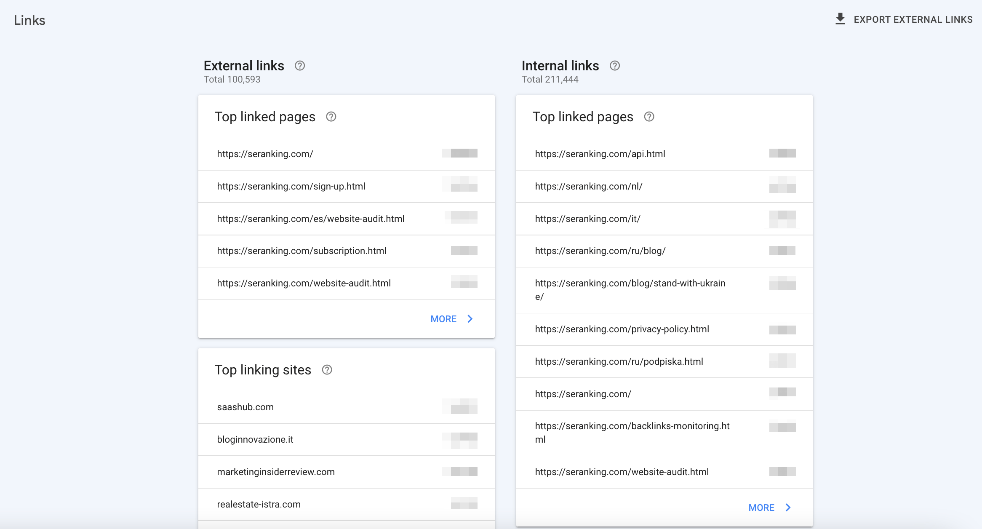This screenshot has width=982, height=529.
Task: Click help icon for External Top linked pages
Action: tap(331, 117)
